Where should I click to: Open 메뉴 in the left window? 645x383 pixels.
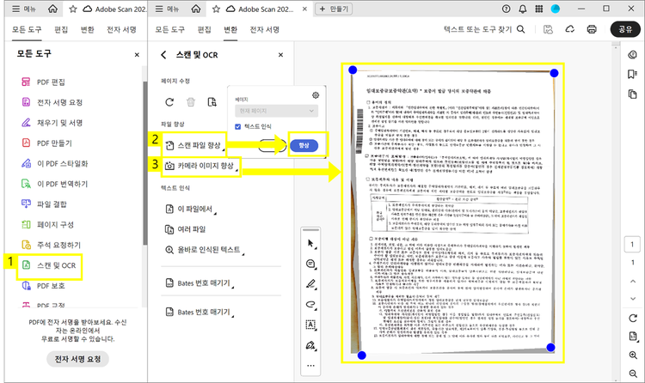pos(23,9)
